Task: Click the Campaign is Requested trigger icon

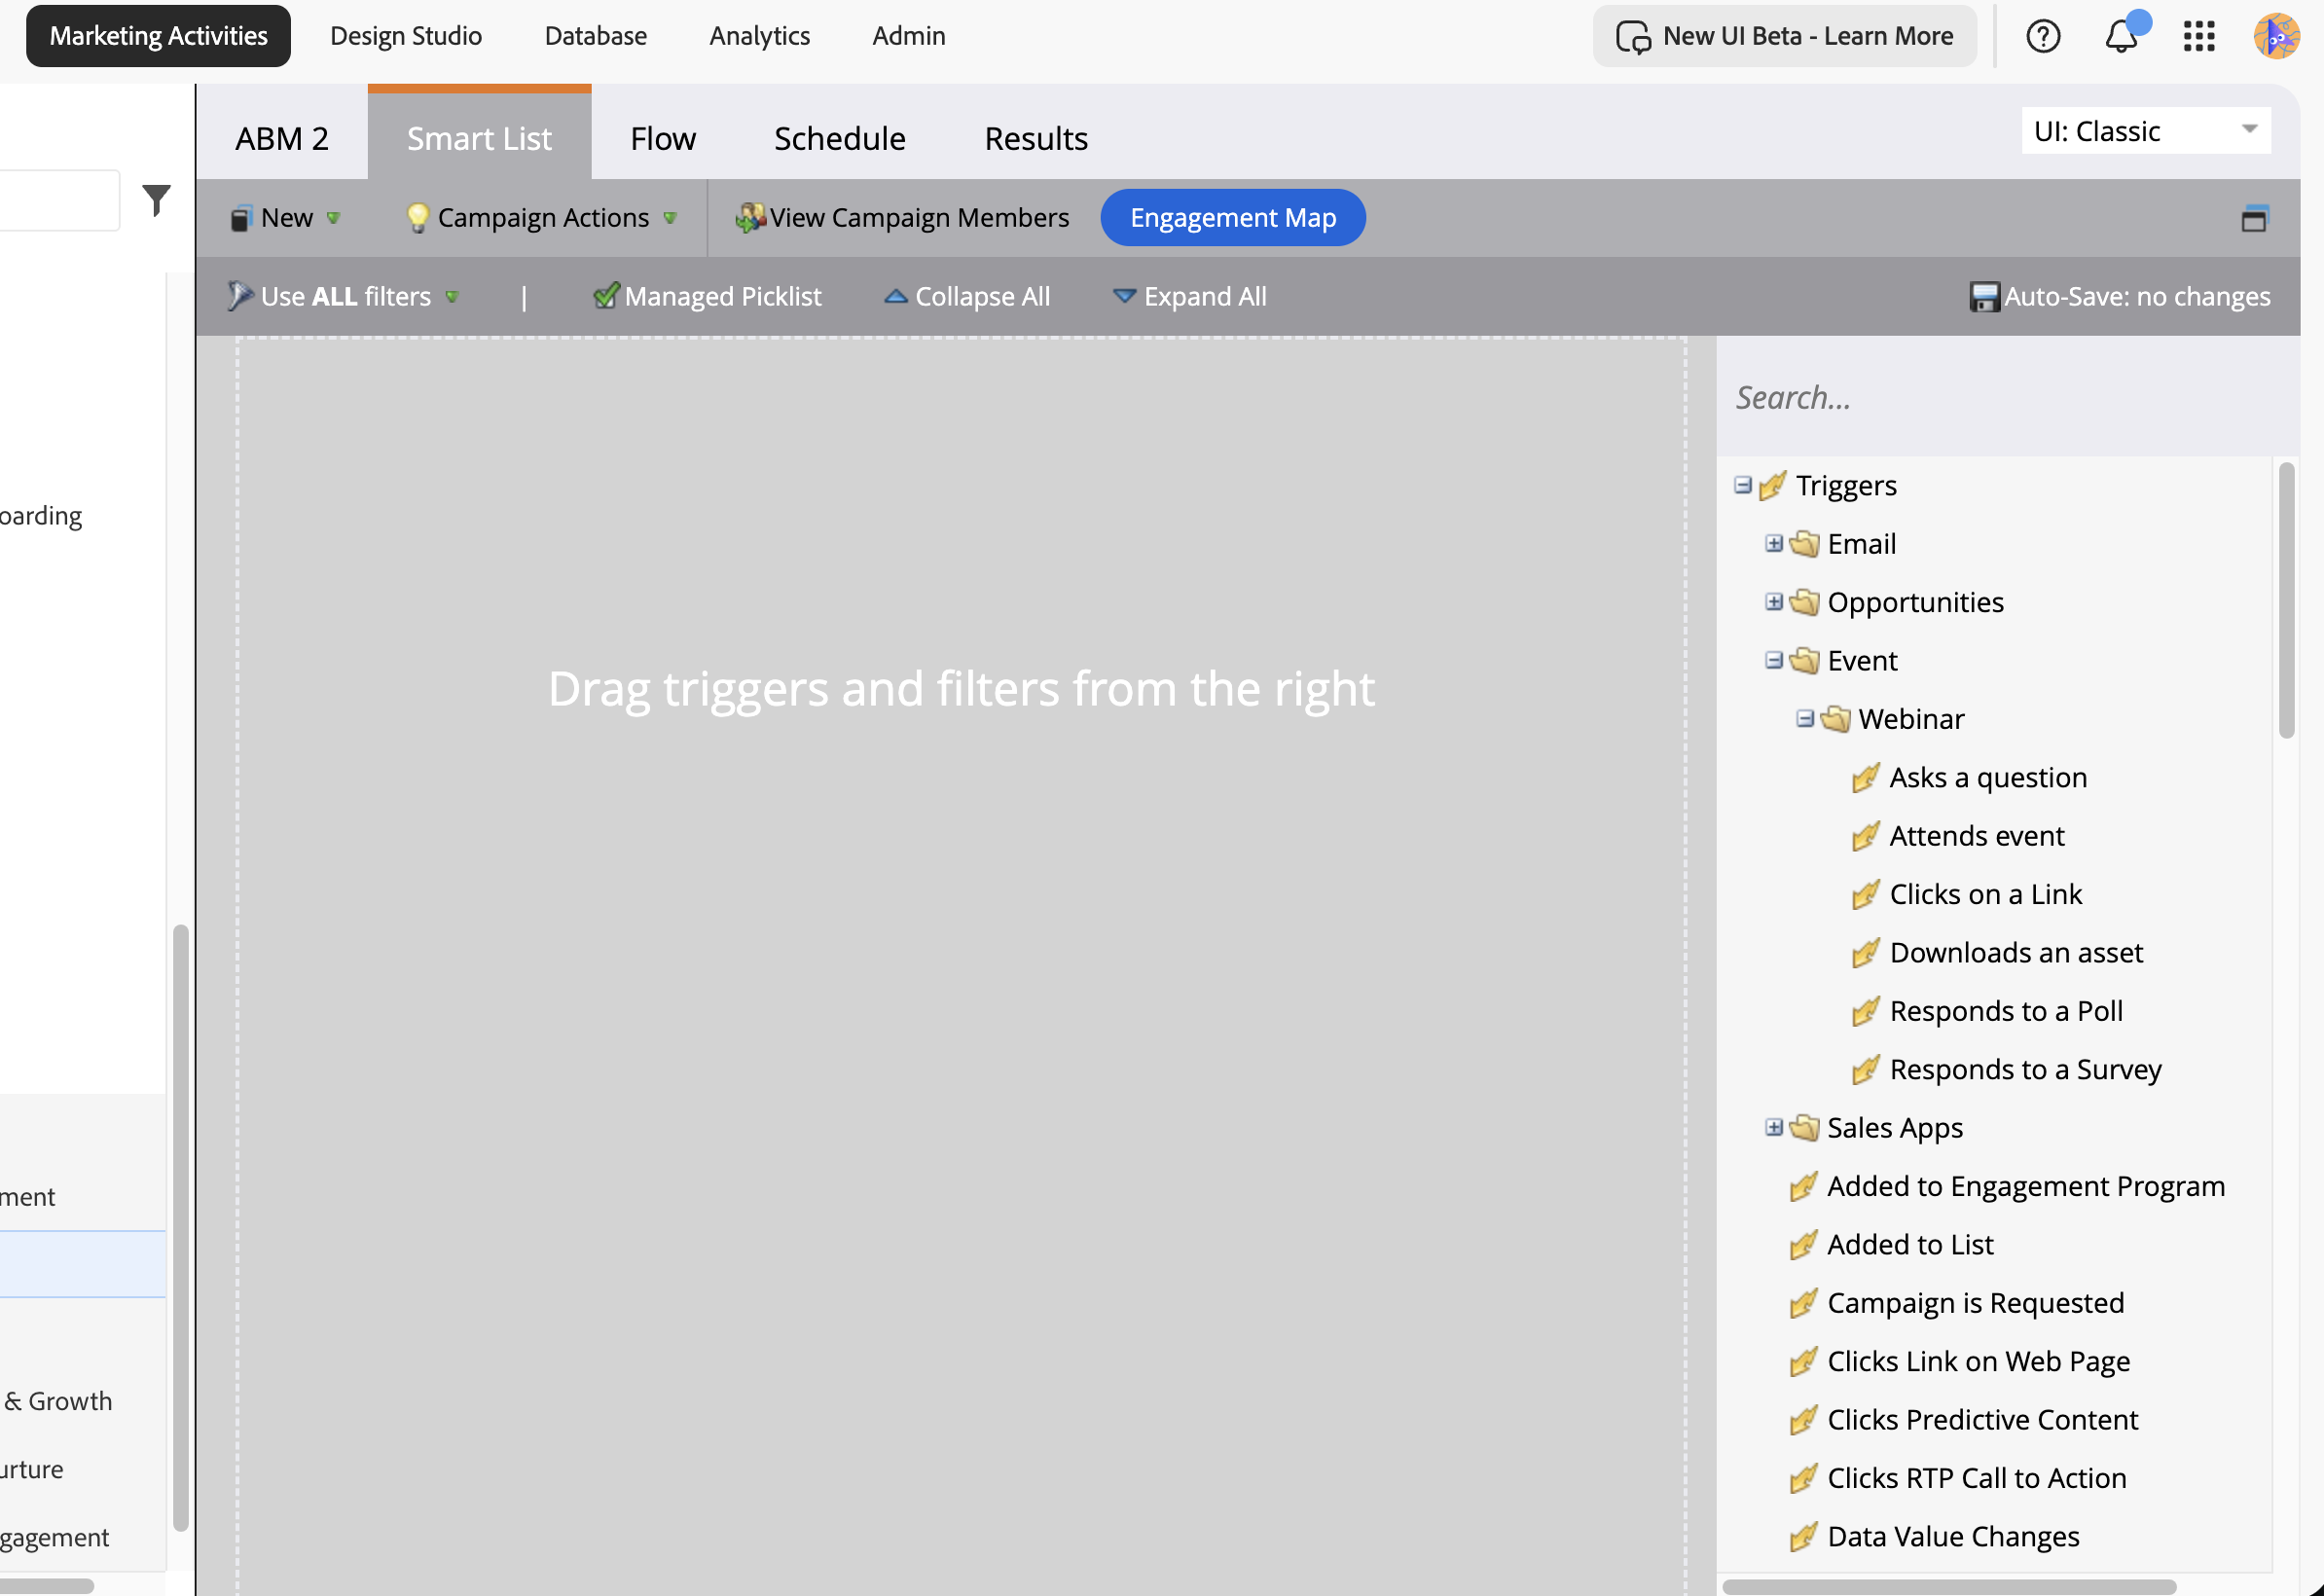Action: click(x=1804, y=1303)
